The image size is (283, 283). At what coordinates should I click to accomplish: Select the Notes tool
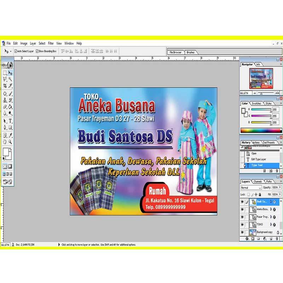(x=5, y=135)
